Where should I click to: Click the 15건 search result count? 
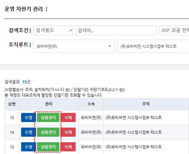[x=26, y=82]
